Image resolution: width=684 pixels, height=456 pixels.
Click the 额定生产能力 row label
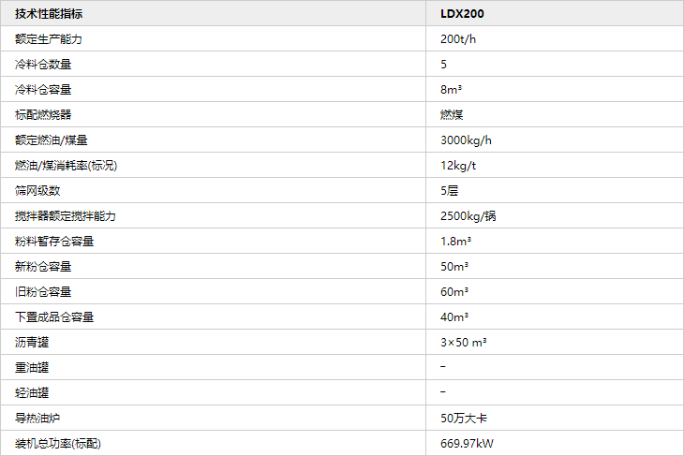tap(49, 38)
